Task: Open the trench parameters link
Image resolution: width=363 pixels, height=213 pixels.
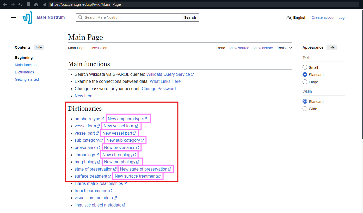Action: 94,191
